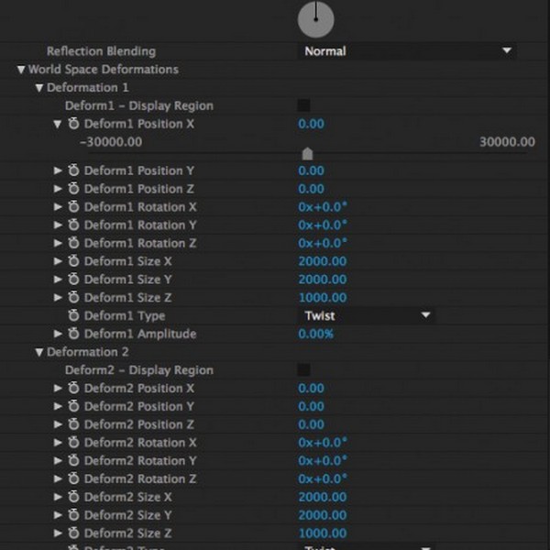550x550 pixels.
Task: Toggle stopwatch for Deform1 Position Z
Action: tap(73, 188)
